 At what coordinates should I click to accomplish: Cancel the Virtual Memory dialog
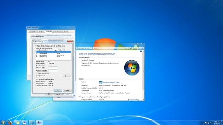[67, 90]
